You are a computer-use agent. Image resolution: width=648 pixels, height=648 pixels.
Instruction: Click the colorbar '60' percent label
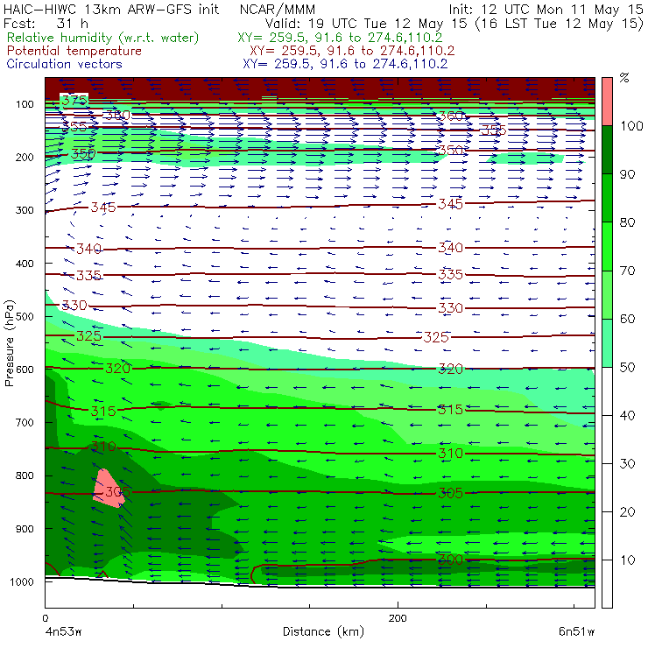[x=627, y=319]
